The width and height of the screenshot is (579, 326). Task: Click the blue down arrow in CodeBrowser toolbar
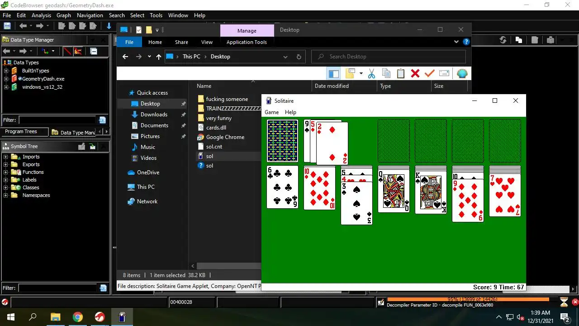tap(109, 26)
